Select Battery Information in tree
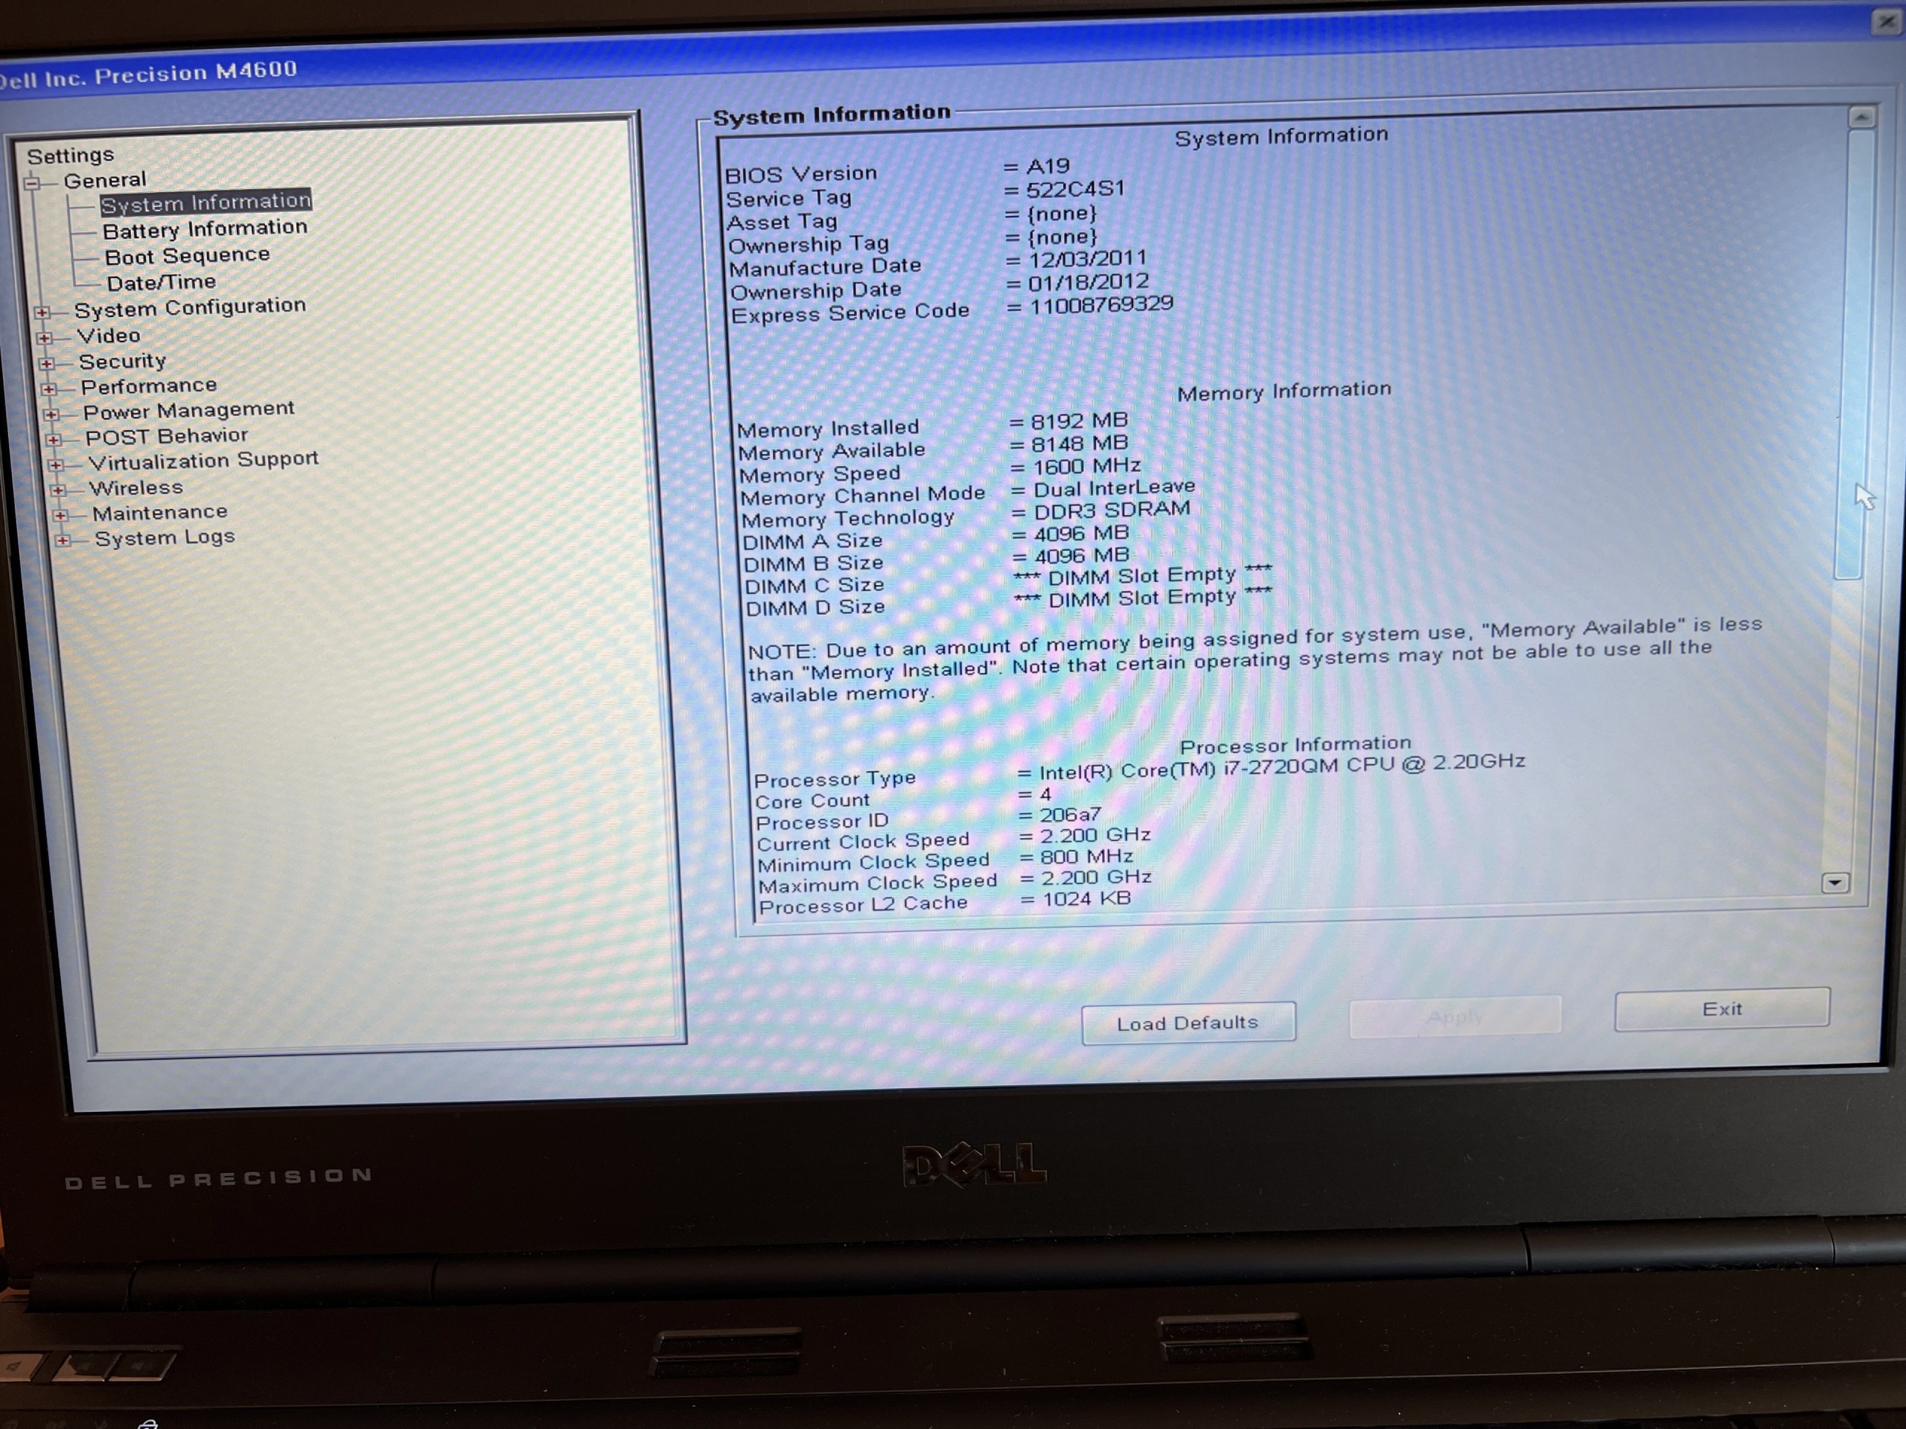 click(x=204, y=229)
